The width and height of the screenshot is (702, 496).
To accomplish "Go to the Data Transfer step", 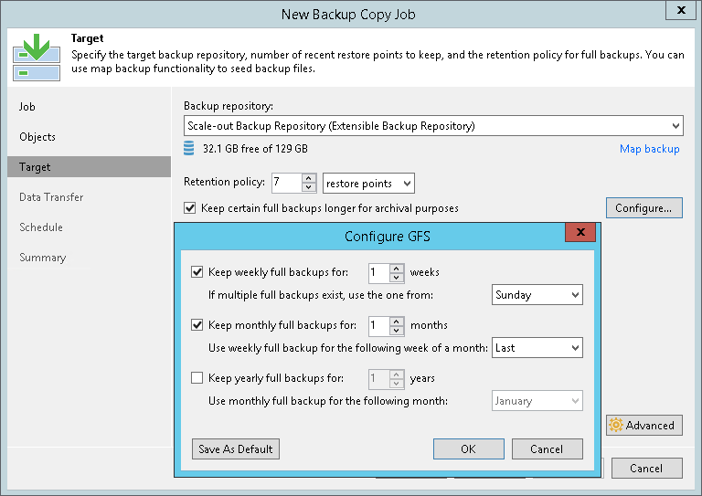I will [51, 197].
